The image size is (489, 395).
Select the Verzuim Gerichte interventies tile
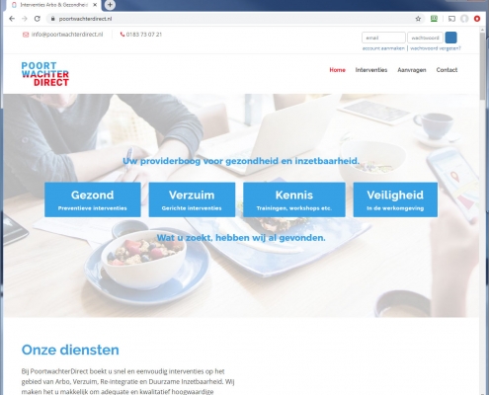click(x=192, y=199)
